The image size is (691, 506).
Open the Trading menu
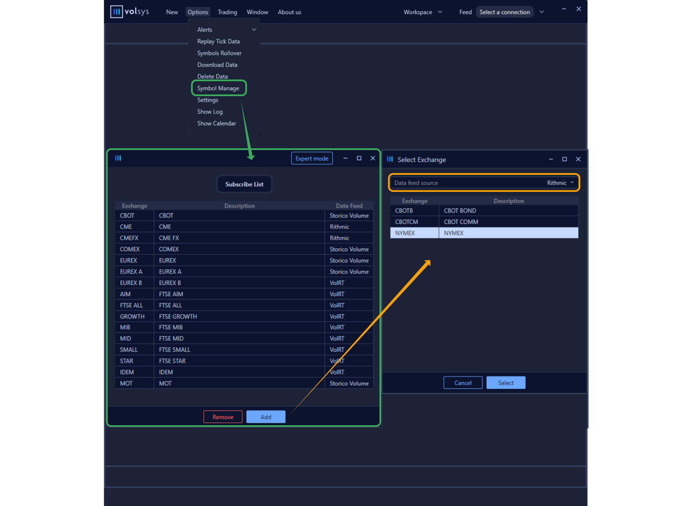[227, 12]
